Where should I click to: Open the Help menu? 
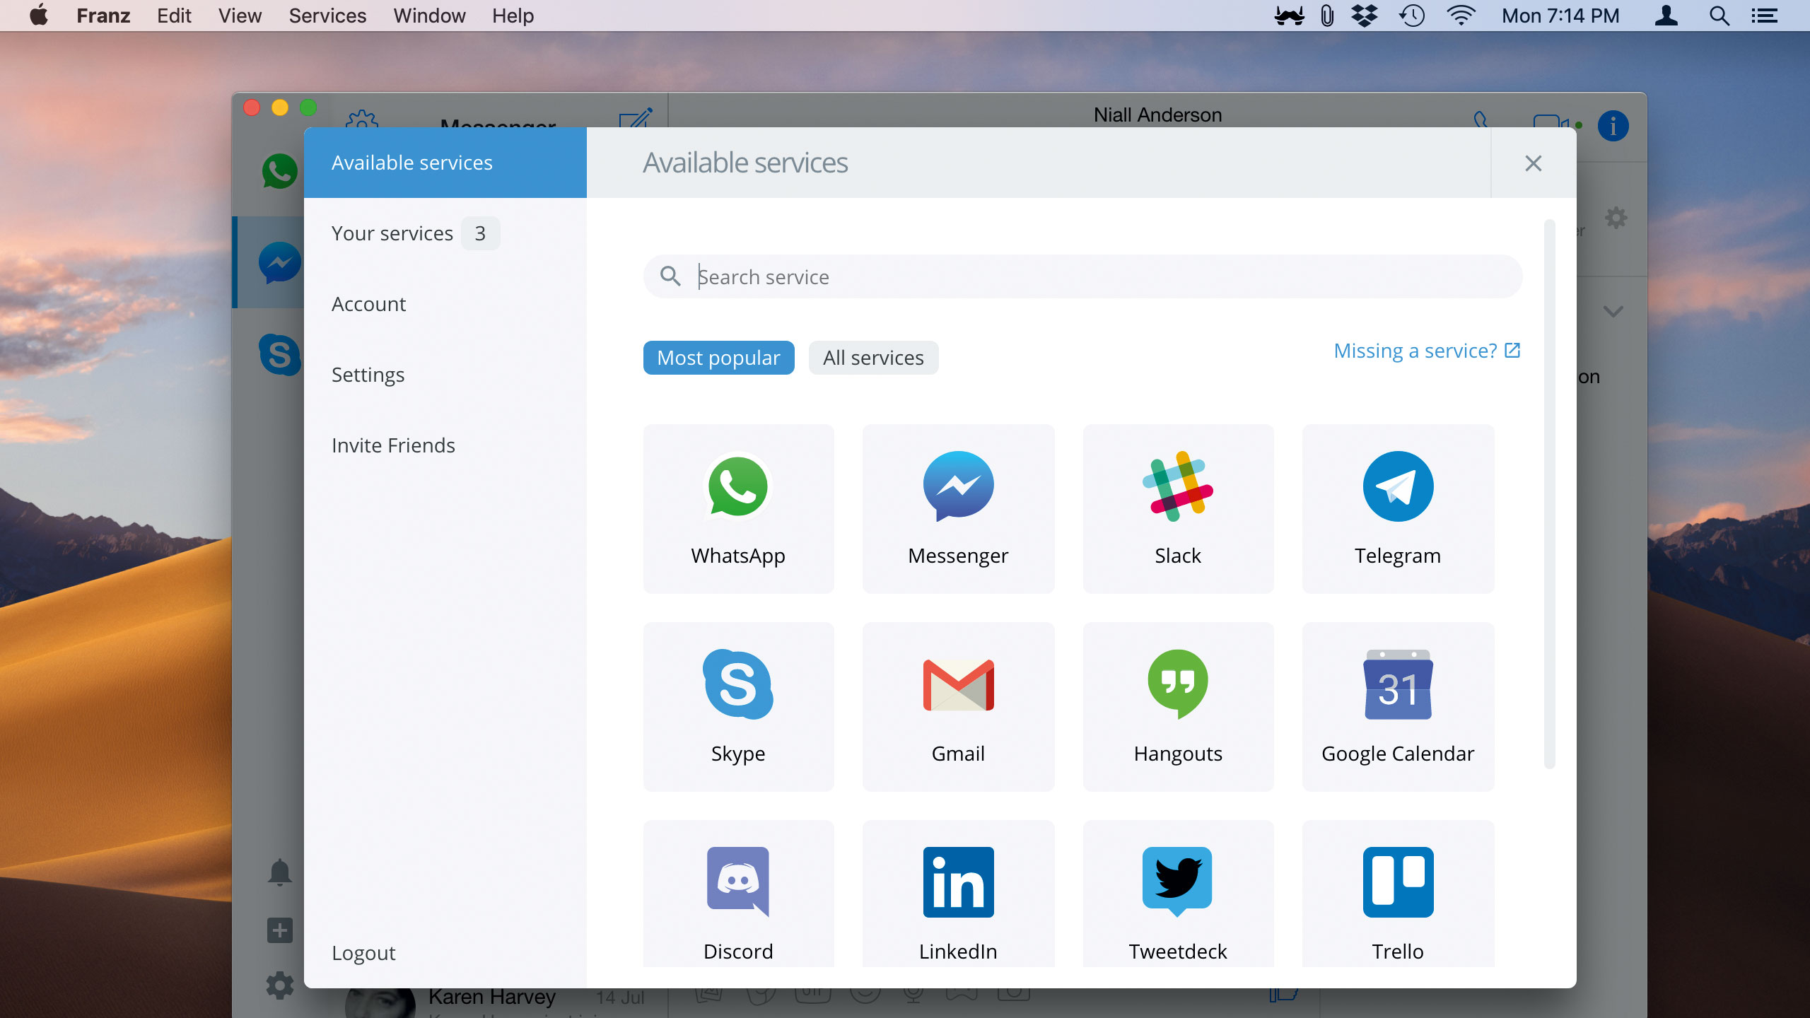(x=513, y=16)
